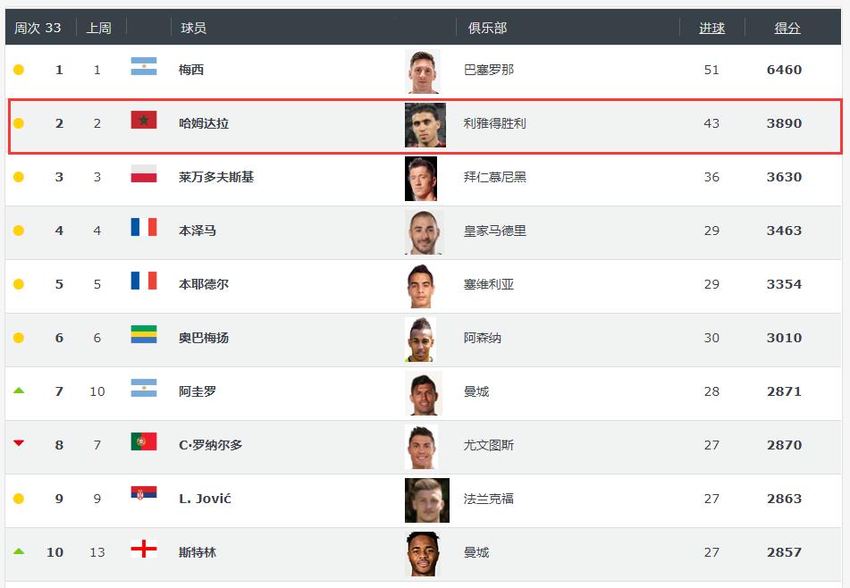850x588 pixels.
Task: Click Poland flag next to 莱万多夫斯基
Action: (144, 173)
